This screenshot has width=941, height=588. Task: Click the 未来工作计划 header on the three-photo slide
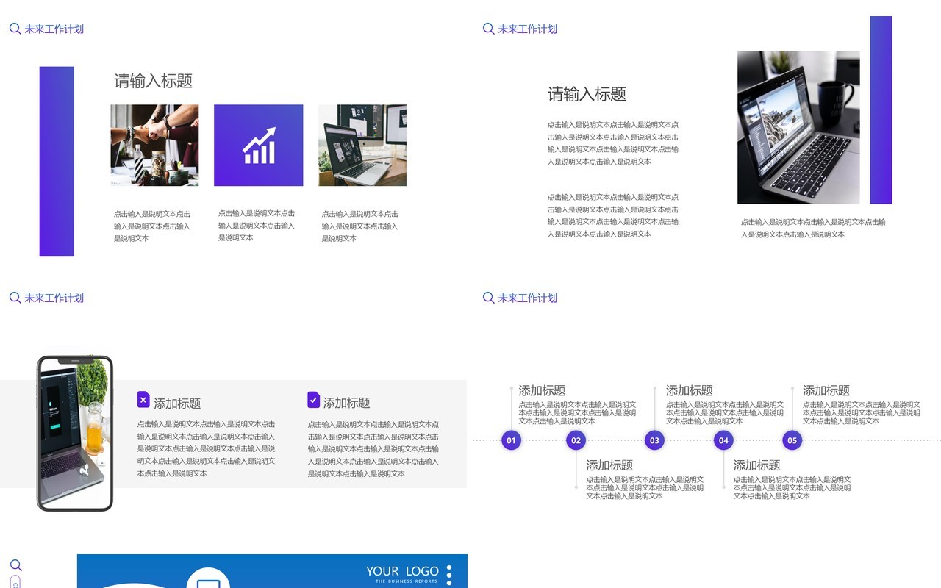[x=54, y=29]
